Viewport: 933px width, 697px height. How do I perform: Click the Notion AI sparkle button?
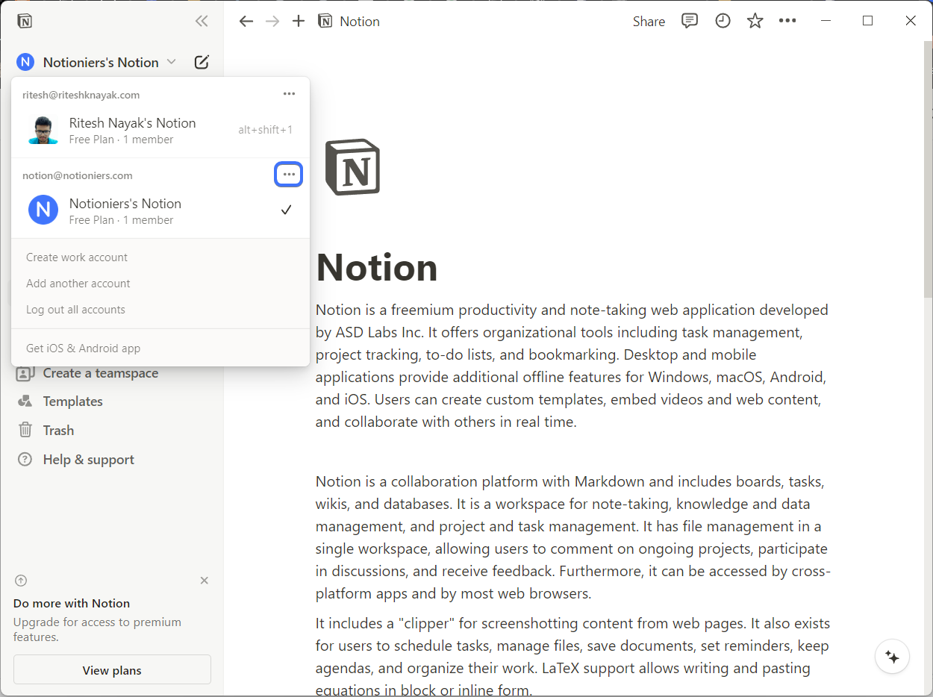click(x=892, y=657)
